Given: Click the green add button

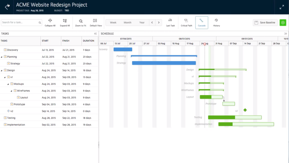Looking at the screenshot, I should [283, 23].
